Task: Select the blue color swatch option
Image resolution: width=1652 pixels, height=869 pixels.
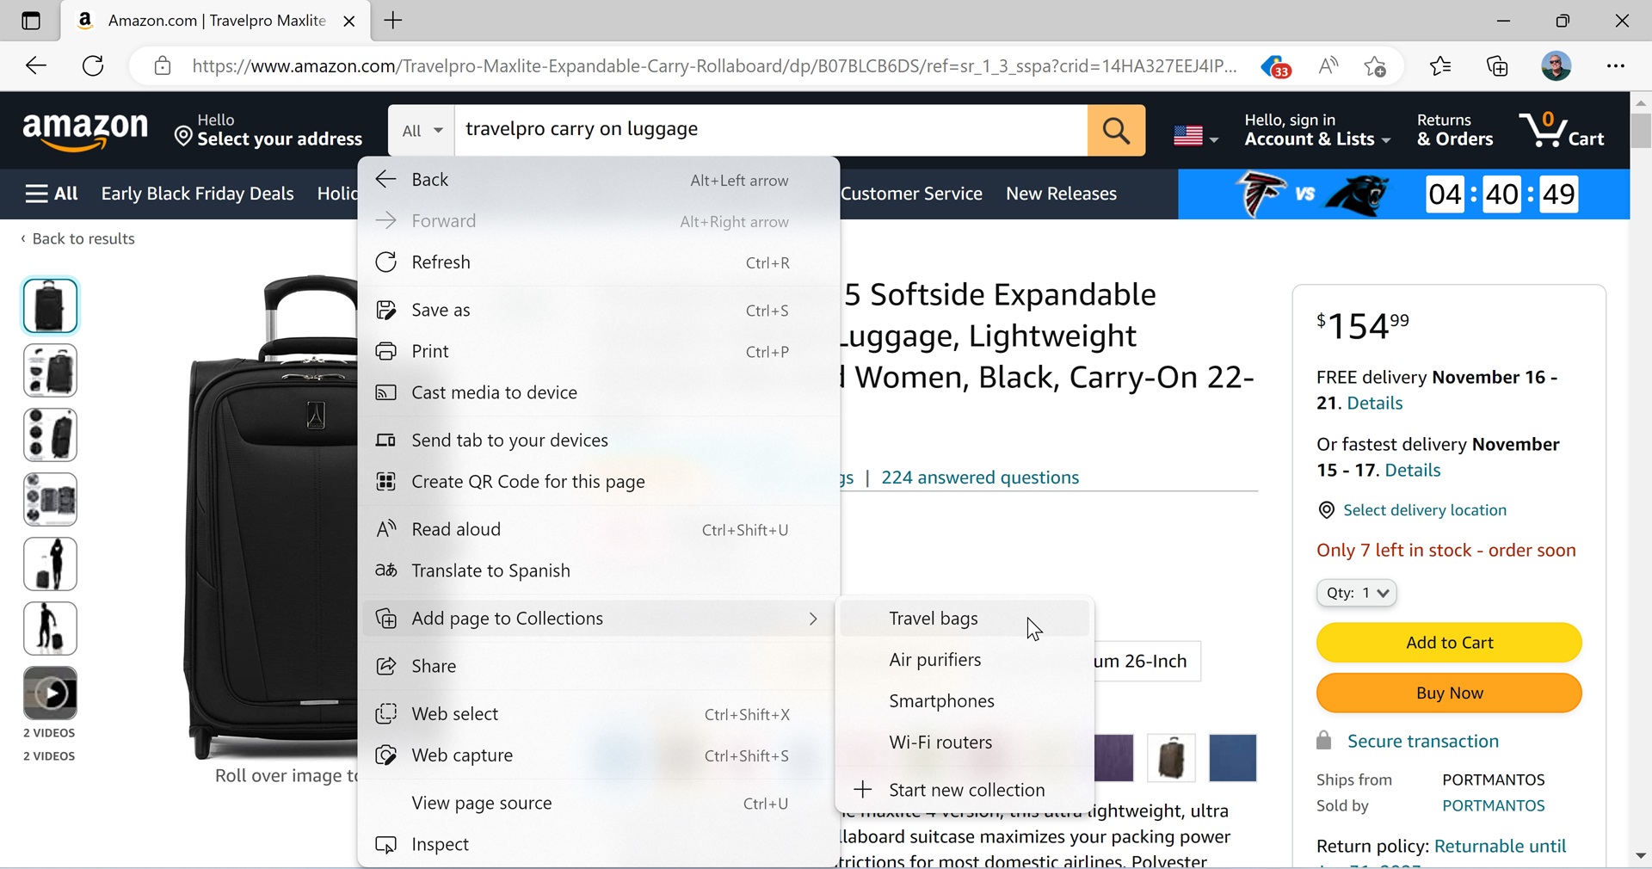Action: (x=1232, y=758)
